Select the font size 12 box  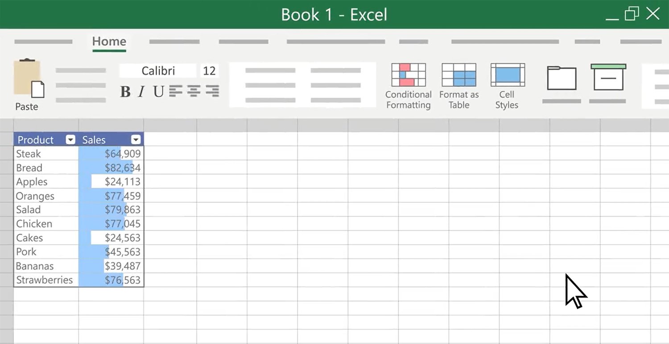[209, 71]
